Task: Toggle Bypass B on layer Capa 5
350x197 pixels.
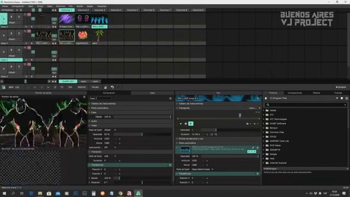Action: pos(11,16)
